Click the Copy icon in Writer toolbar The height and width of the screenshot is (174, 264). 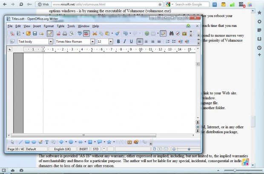[x=101, y=33]
